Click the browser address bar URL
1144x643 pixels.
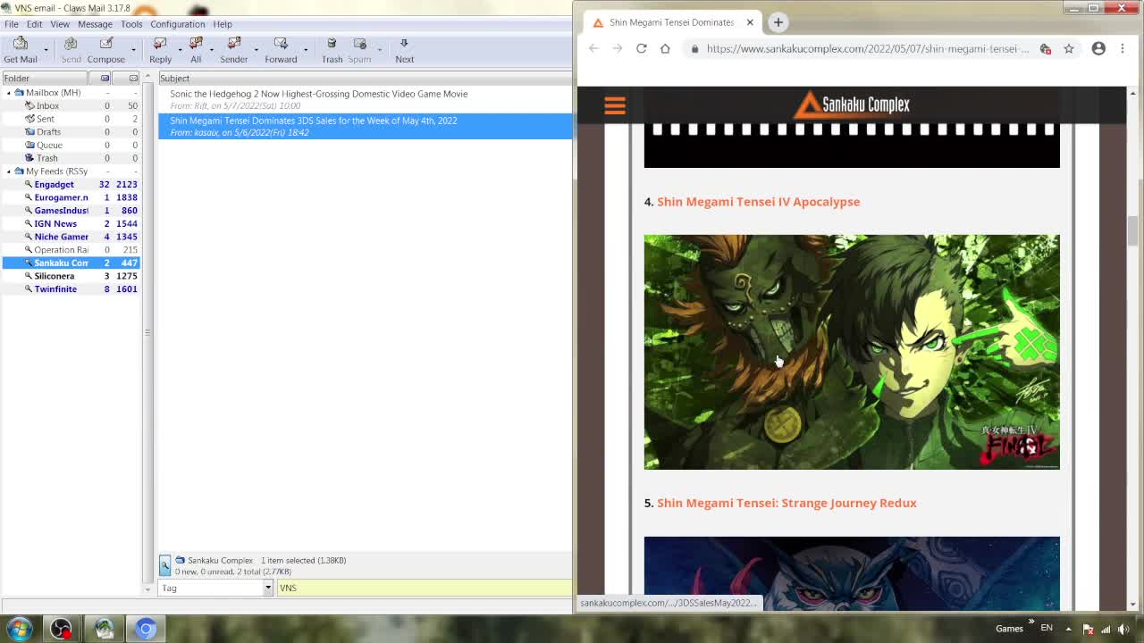click(x=867, y=48)
